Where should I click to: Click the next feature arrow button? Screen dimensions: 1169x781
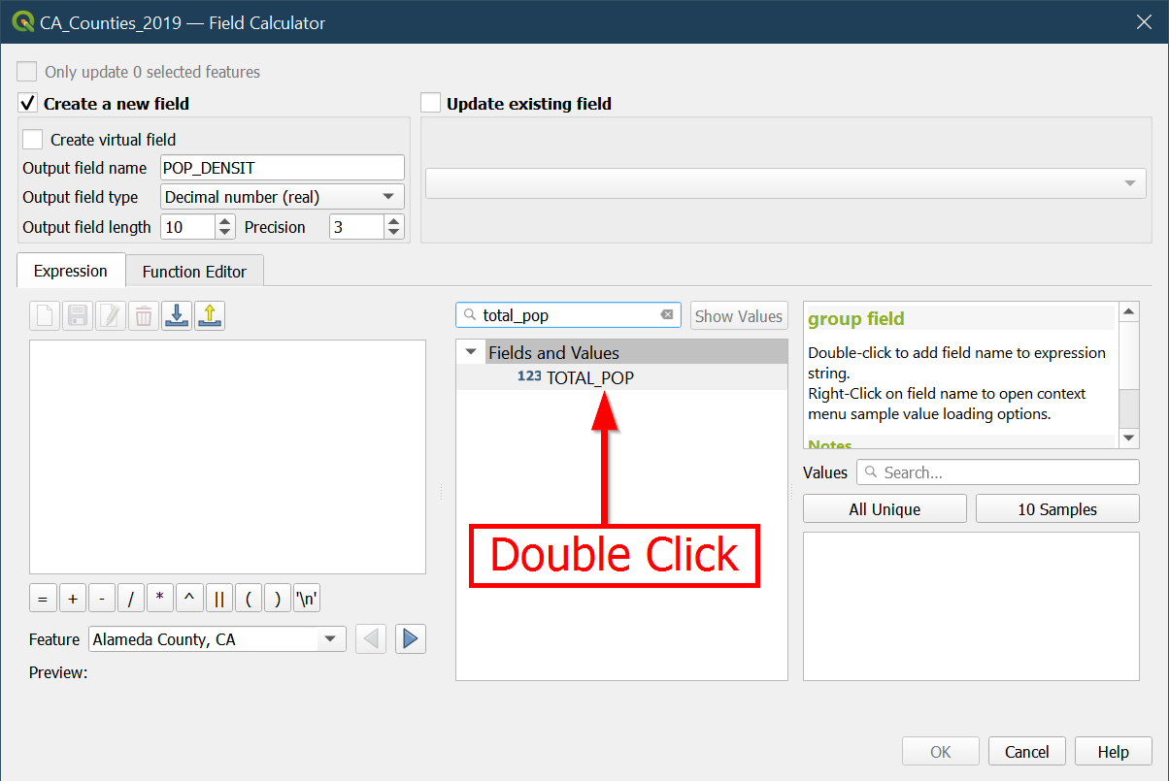pos(411,638)
